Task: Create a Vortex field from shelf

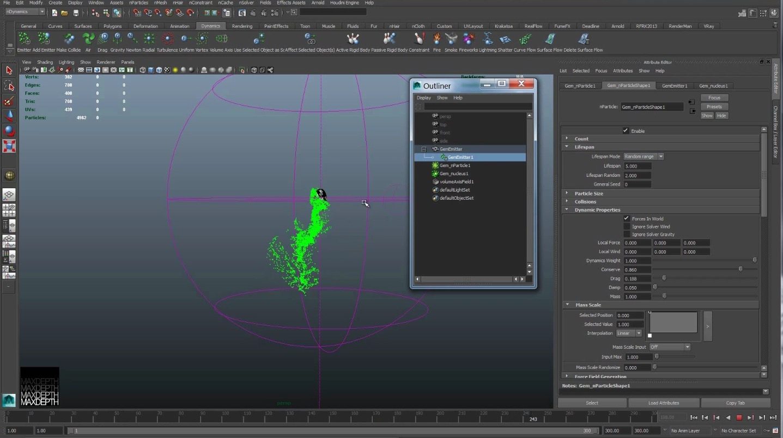Action: point(202,39)
